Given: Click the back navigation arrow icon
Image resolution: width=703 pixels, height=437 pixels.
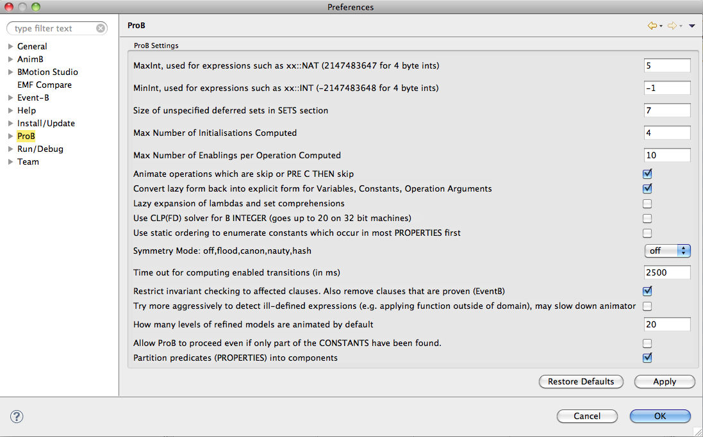Looking at the screenshot, I should [652, 26].
